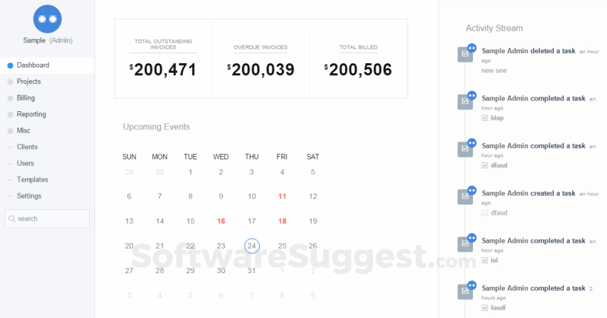This screenshot has width=607, height=318.
Task: Open the Settings menu item
Action: tap(29, 196)
